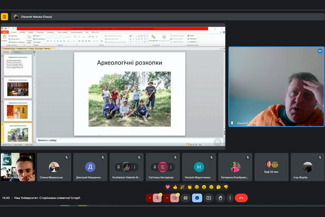Screen dimensions: 325x217
Task: Expand video settings arrow beside camera
Action: coord(167,198)
